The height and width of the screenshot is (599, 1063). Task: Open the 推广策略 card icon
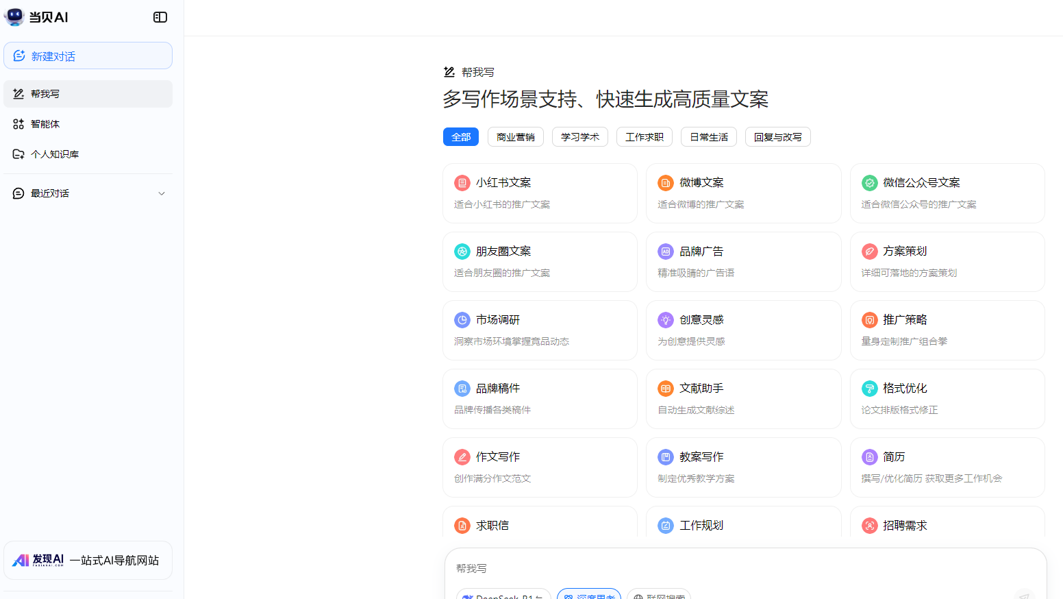(869, 320)
